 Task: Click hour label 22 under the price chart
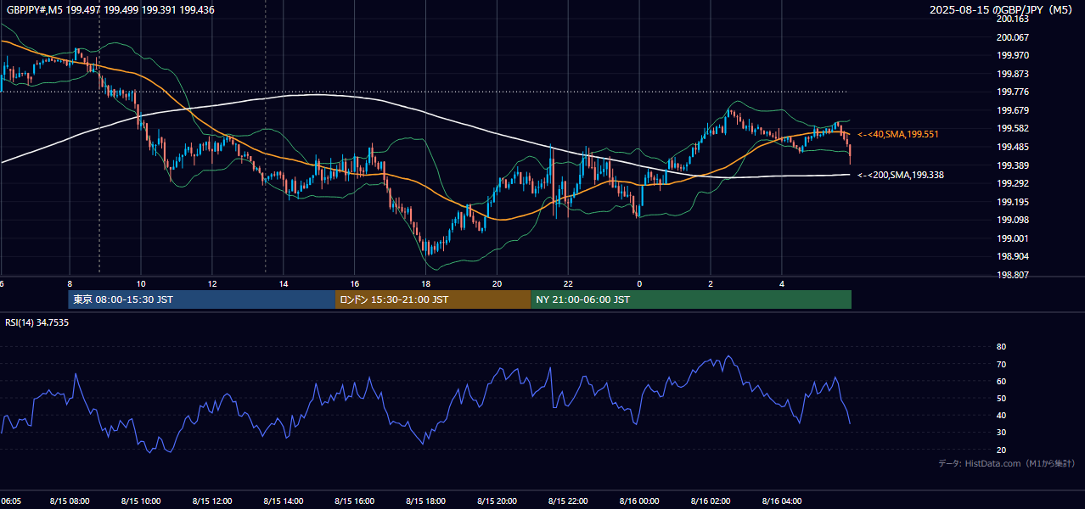click(x=569, y=283)
